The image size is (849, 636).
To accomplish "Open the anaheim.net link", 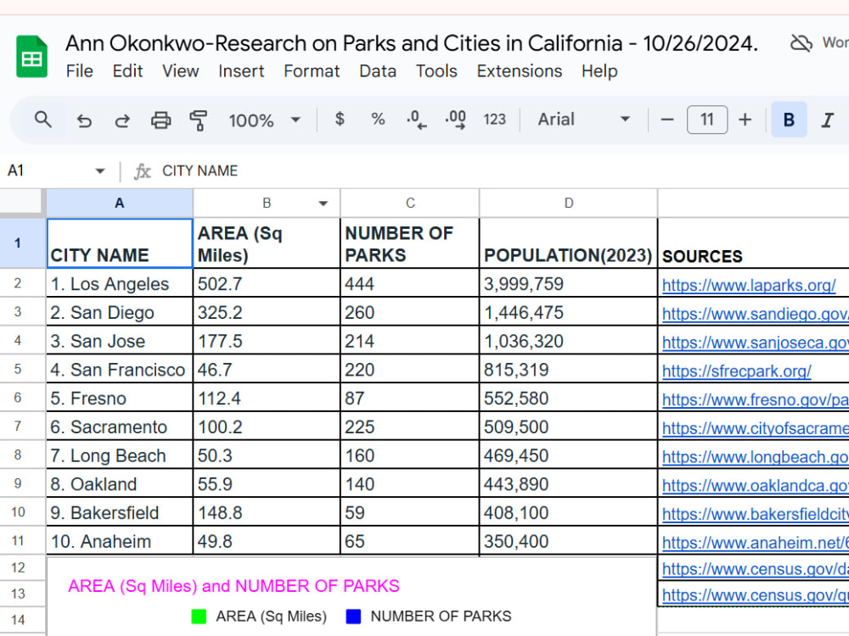I will (x=756, y=543).
